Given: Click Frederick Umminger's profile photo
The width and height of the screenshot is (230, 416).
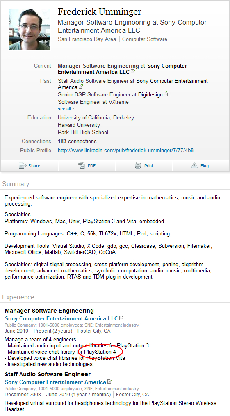Looking at the screenshot, I should pyautogui.click(x=30, y=29).
